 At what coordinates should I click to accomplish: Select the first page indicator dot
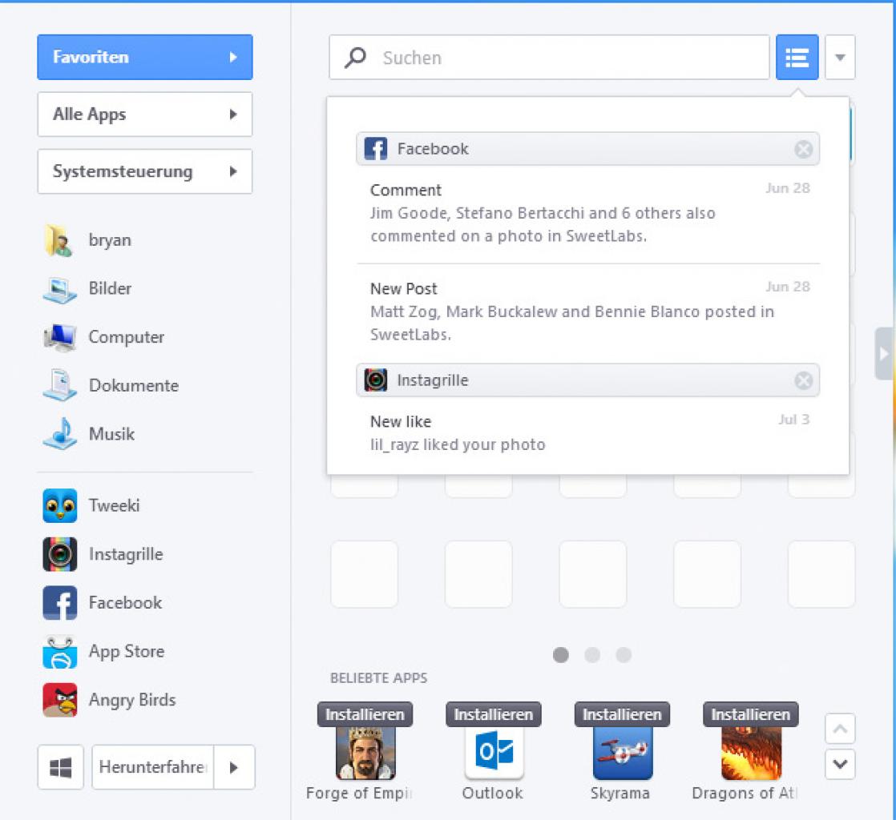point(560,655)
